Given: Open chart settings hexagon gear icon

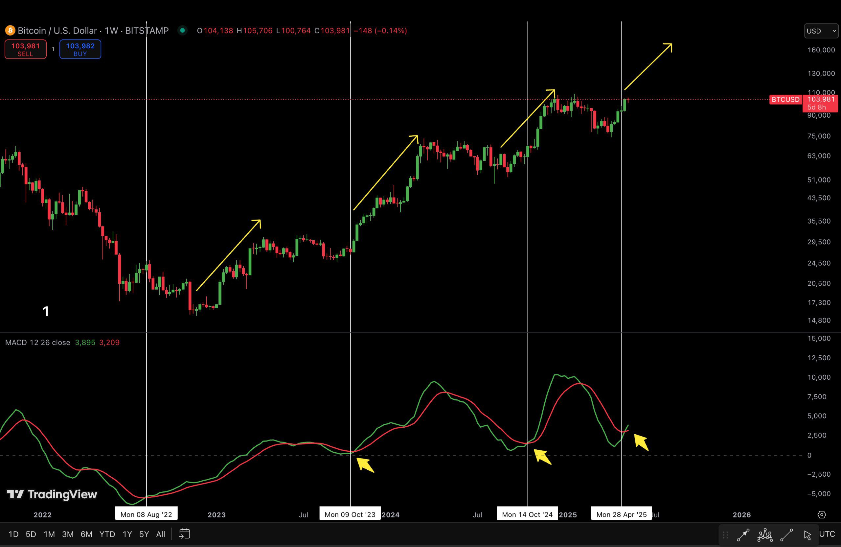Looking at the screenshot, I should [822, 514].
